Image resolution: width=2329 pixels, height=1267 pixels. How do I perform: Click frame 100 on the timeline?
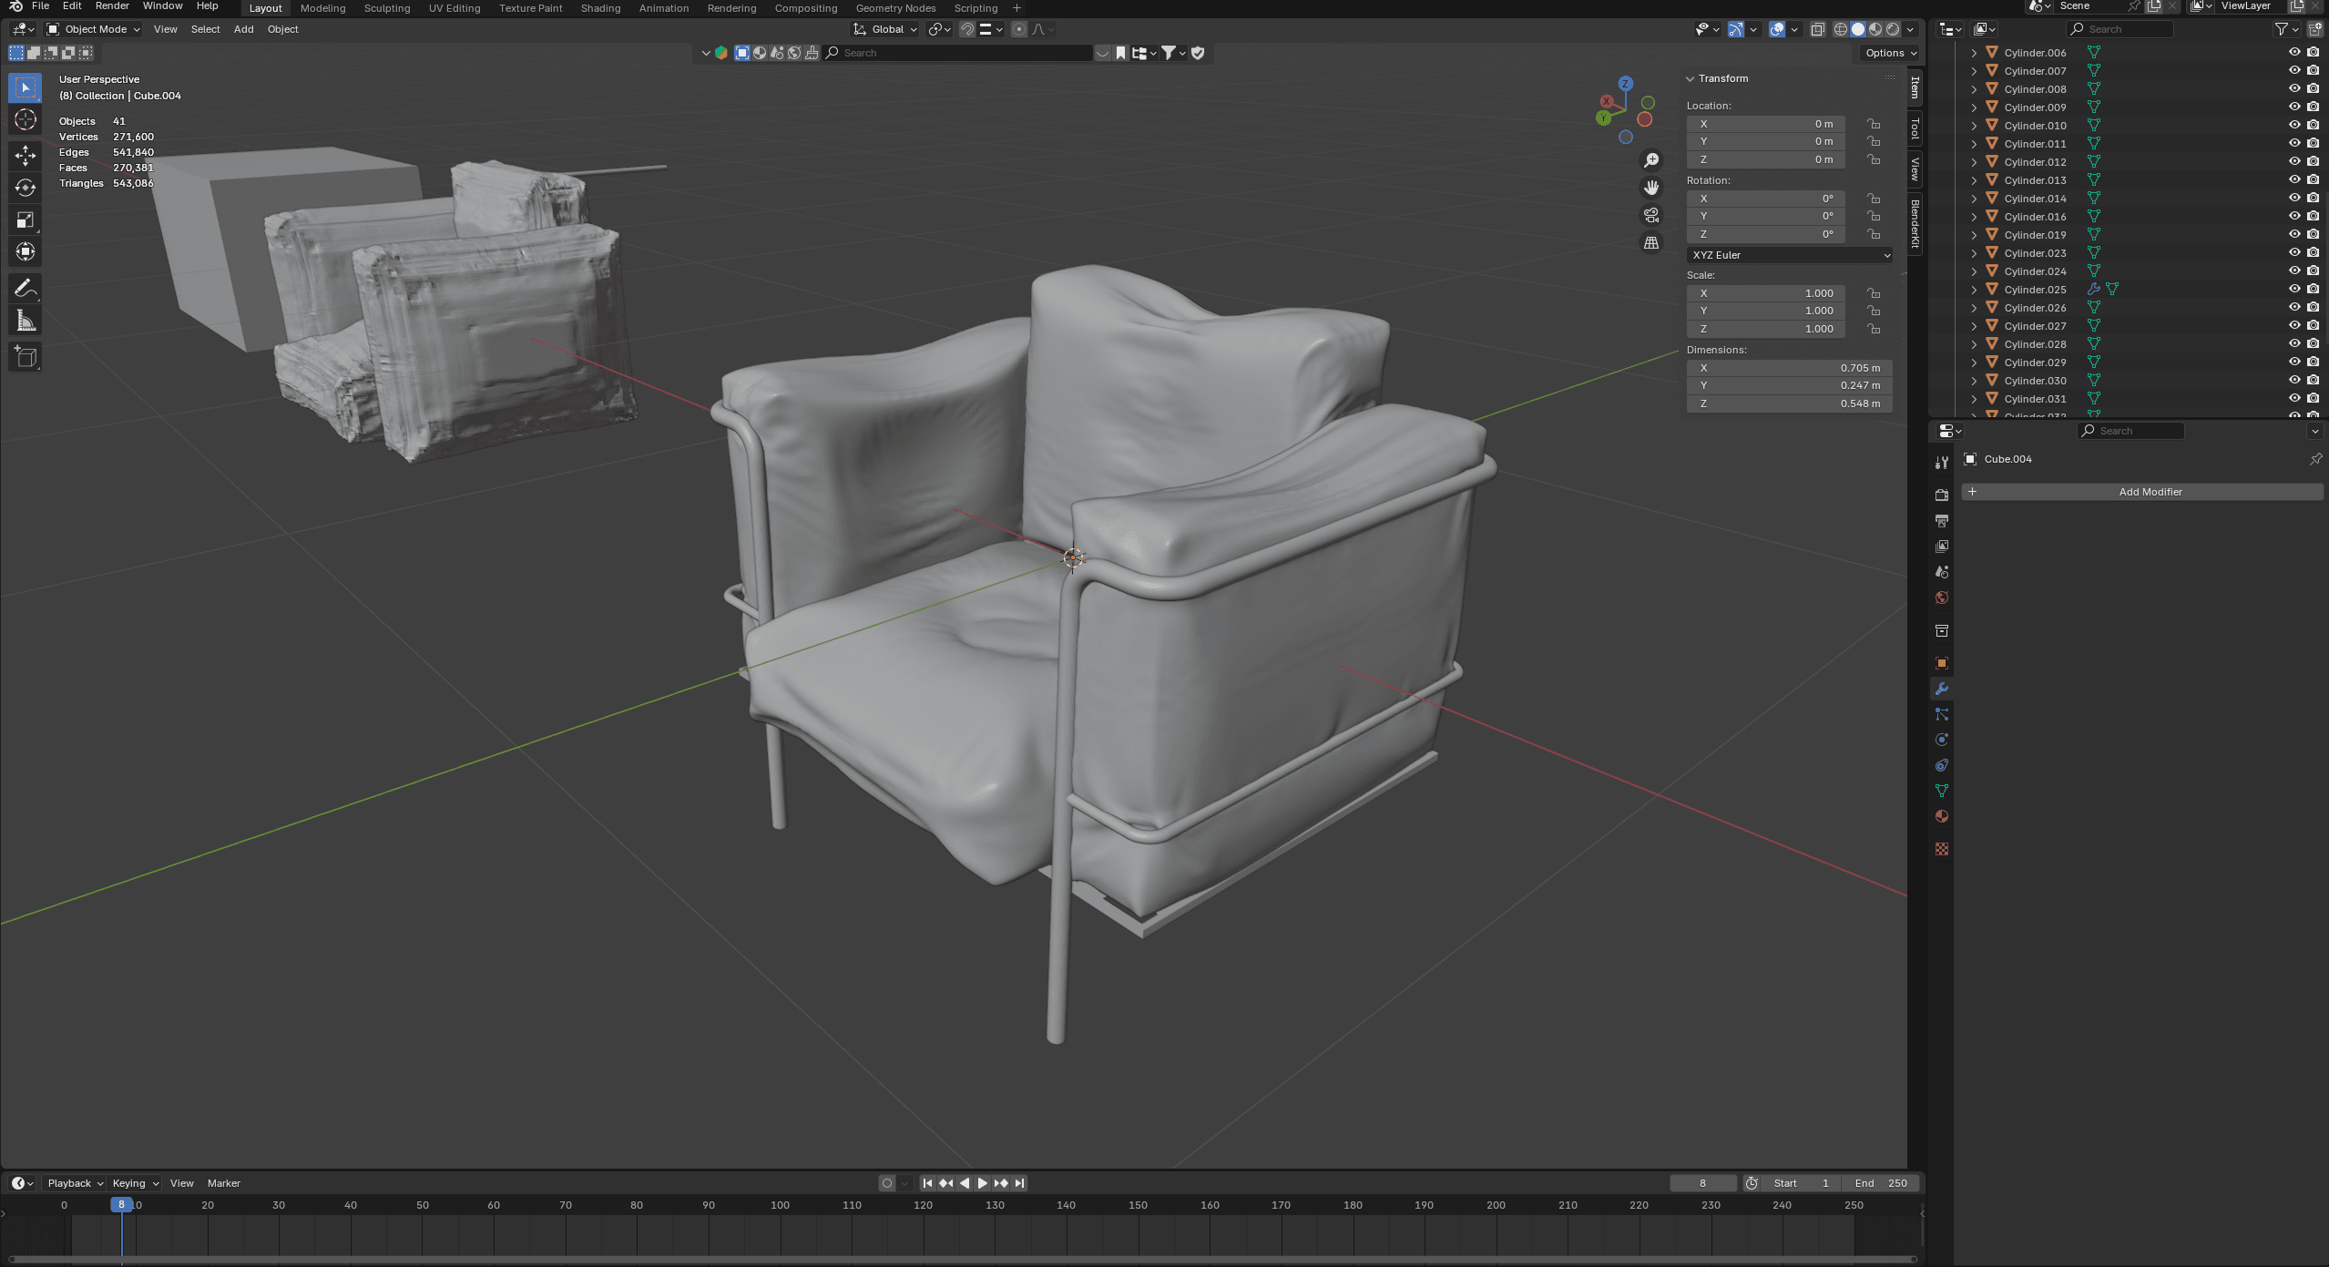point(780,1205)
